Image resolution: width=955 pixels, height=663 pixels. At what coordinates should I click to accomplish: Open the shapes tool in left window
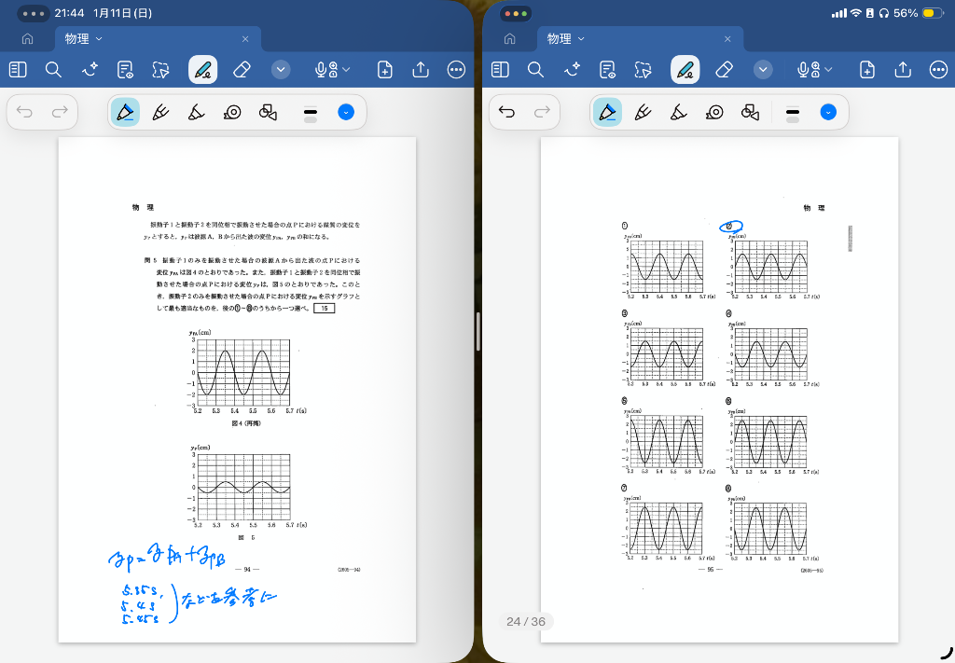click(268, 113)
